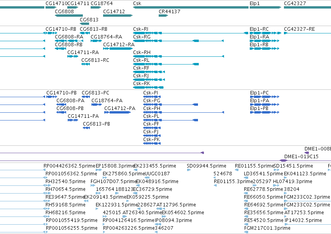
Task: Click the DME1-019C15 clone label
Action: [301, 157]
